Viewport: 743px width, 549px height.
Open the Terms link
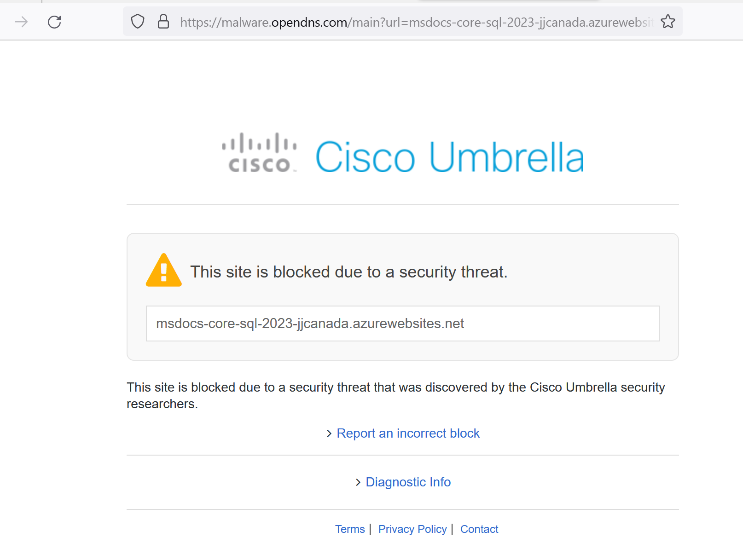click(x=350, y=529)
